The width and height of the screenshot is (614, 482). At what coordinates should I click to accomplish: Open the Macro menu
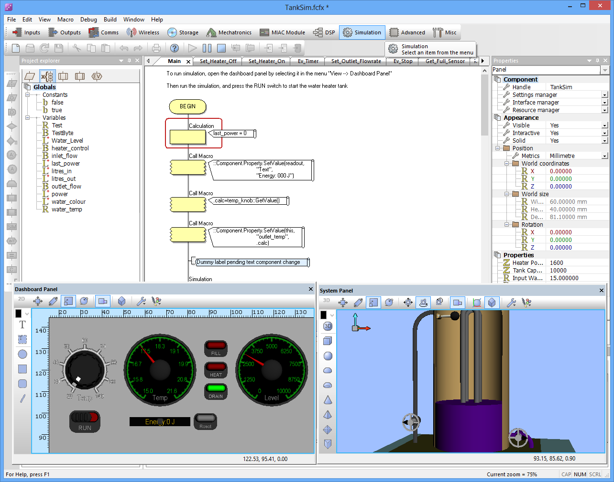tap(66, 20)
